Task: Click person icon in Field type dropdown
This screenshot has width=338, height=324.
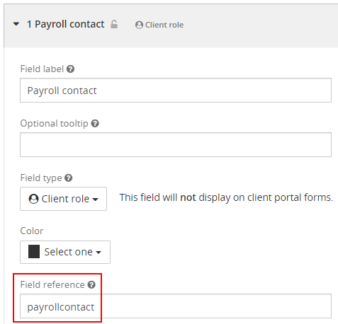Action: pyautogui.click(x=33, y=199)
